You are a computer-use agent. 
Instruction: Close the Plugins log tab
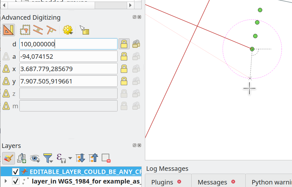[x=179, y=182]
